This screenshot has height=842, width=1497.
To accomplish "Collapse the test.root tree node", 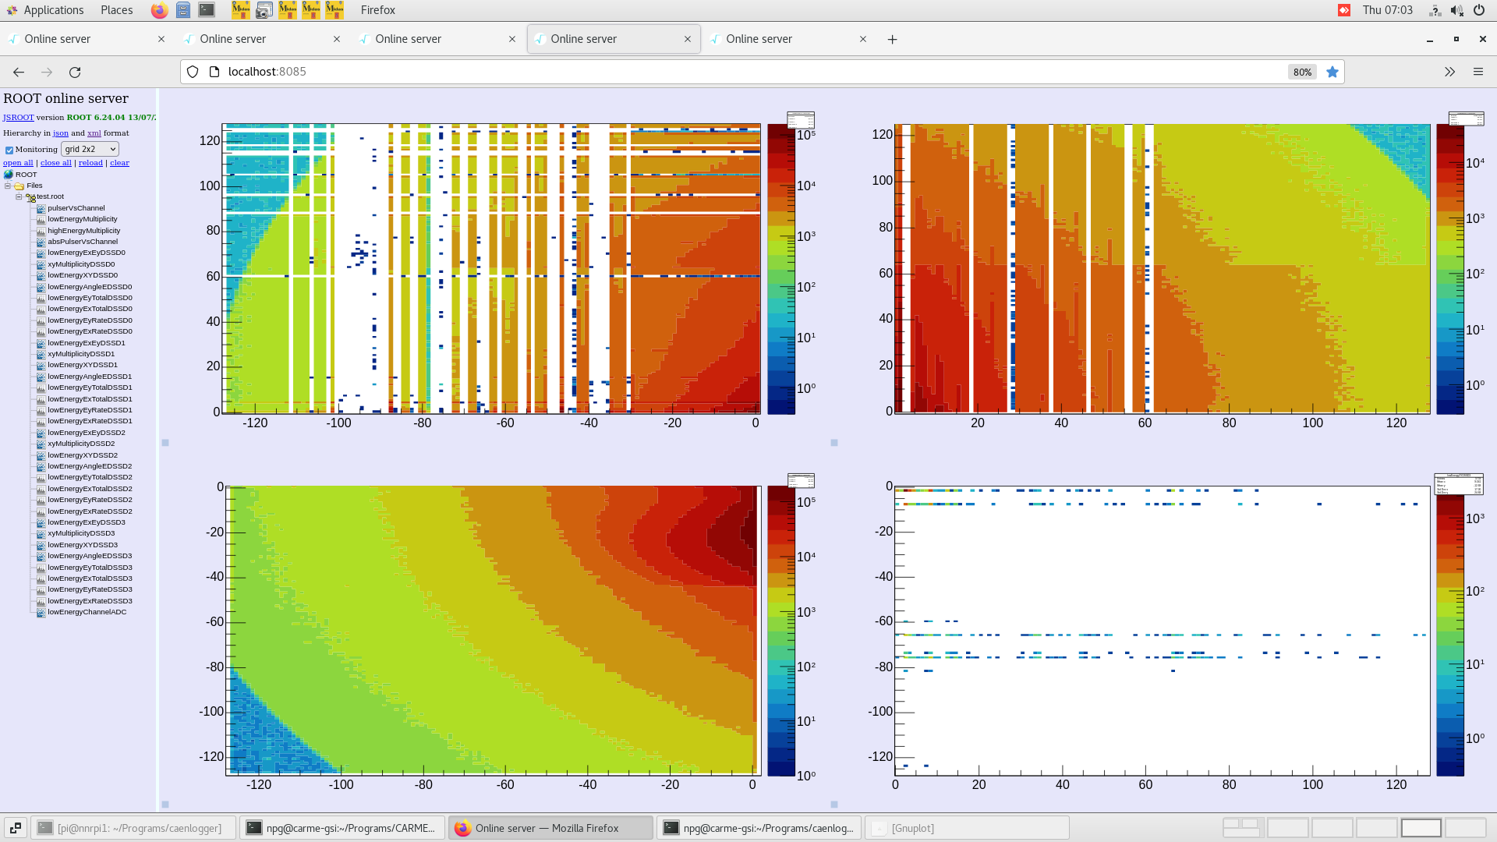I will [19, 196].
